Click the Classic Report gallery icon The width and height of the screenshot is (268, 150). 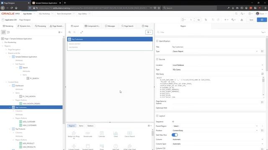[129, 134]
